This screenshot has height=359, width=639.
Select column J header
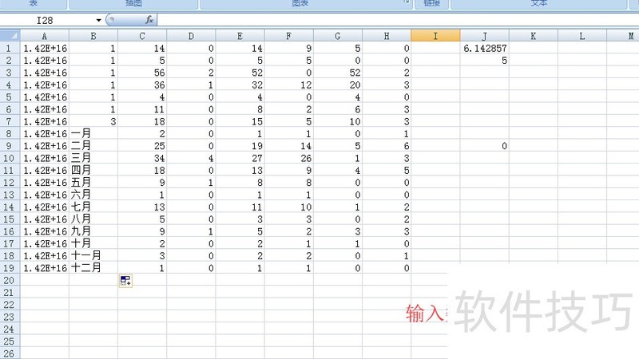point(484,36)
